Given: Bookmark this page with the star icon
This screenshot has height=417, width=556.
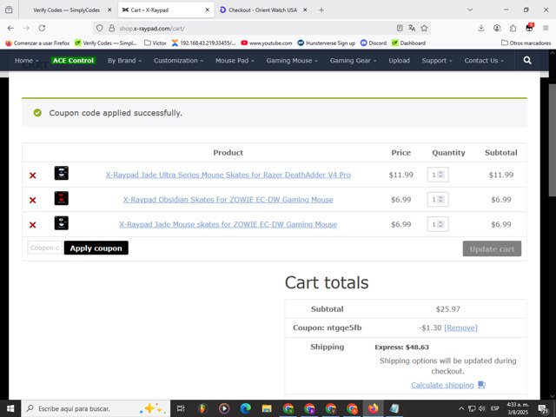Looking at the screenshot, I should click(424, 28).
